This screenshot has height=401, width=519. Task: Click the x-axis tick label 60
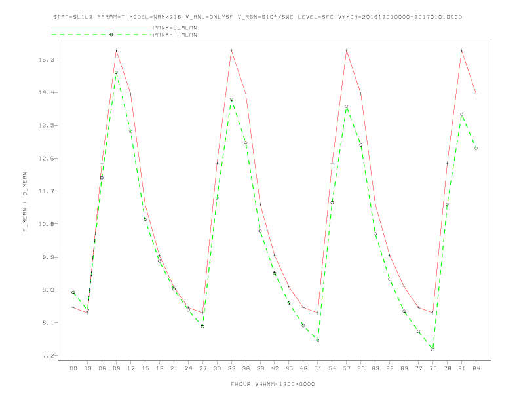tap(361, 368)
